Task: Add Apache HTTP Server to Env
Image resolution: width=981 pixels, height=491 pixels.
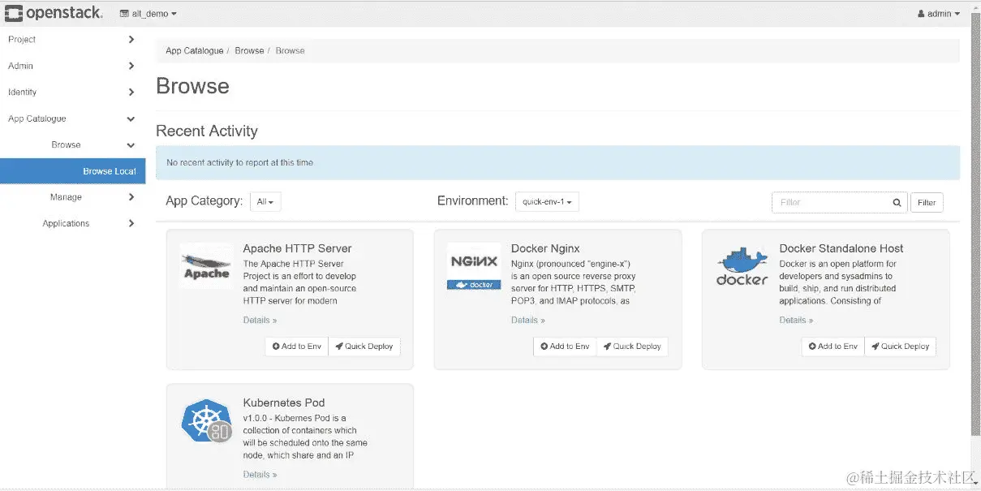Action: 297,347
